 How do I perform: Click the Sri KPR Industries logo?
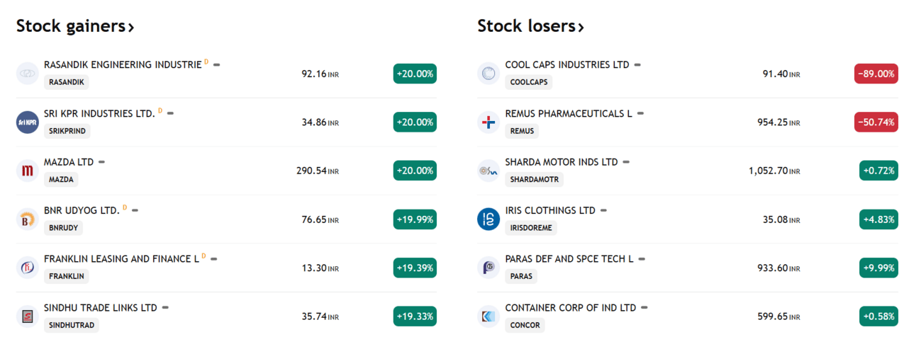coord(28,122)
